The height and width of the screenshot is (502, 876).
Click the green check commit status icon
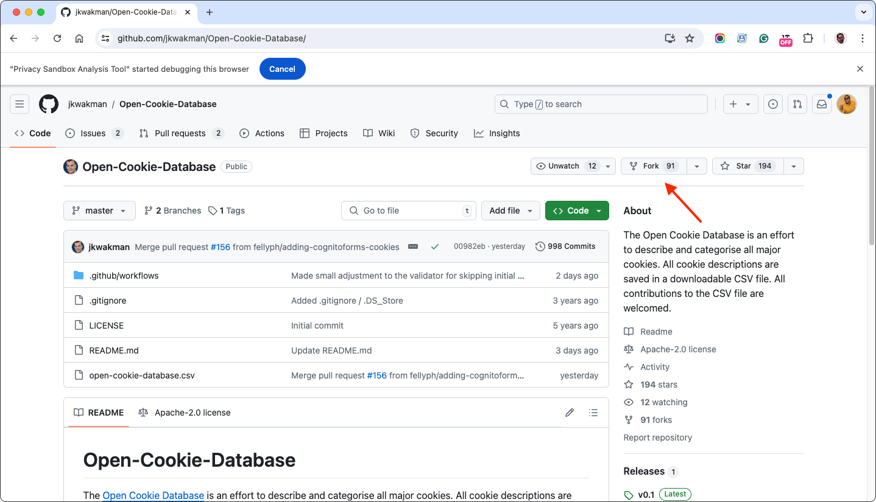pos(434,246)
